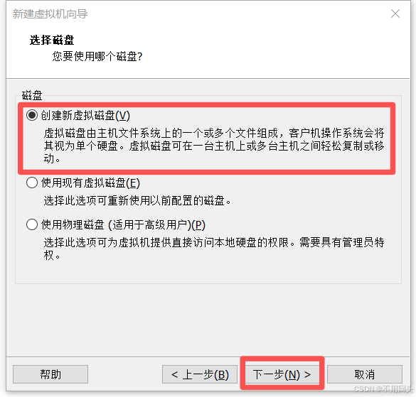Click the question 您要使用哪个磁盘?
This screenshot has height=397, width=416.
(x=97, y=56)
